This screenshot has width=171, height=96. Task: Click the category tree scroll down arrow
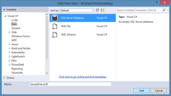[x=47, y=73]
